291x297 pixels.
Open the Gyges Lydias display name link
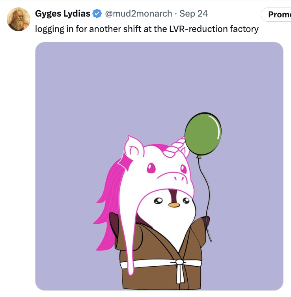tap(63, 14)
